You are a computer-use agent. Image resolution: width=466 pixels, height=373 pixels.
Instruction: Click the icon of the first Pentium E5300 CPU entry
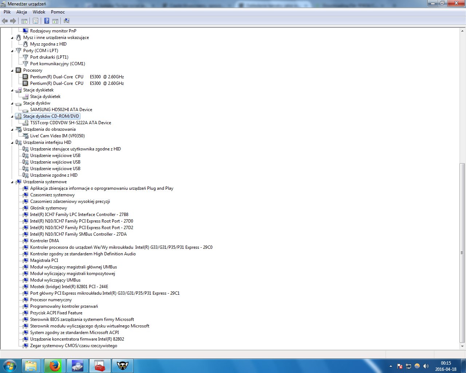pos(25,77)
